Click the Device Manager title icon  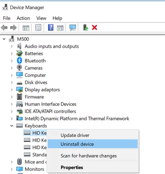[x=5, y=7]
